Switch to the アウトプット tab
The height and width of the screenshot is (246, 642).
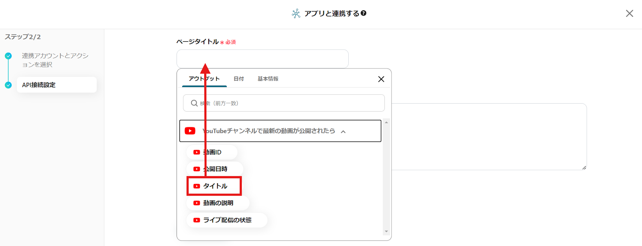point(204,79)
